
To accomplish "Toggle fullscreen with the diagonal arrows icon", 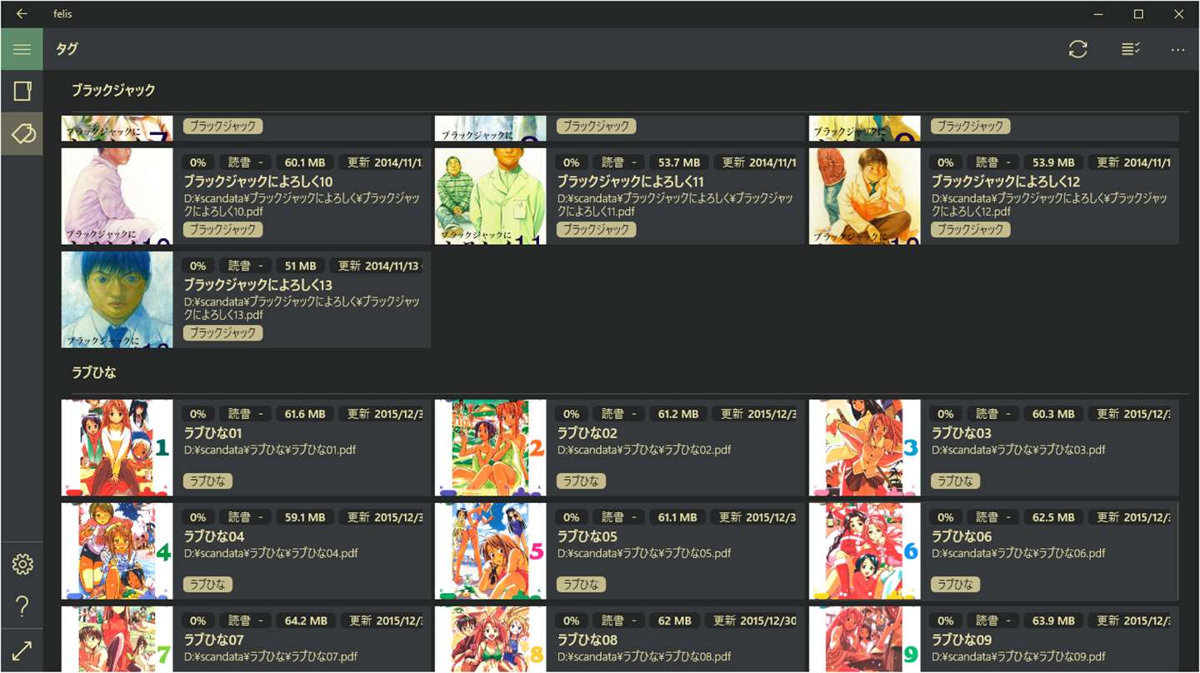I will click(x=22, y=651).
